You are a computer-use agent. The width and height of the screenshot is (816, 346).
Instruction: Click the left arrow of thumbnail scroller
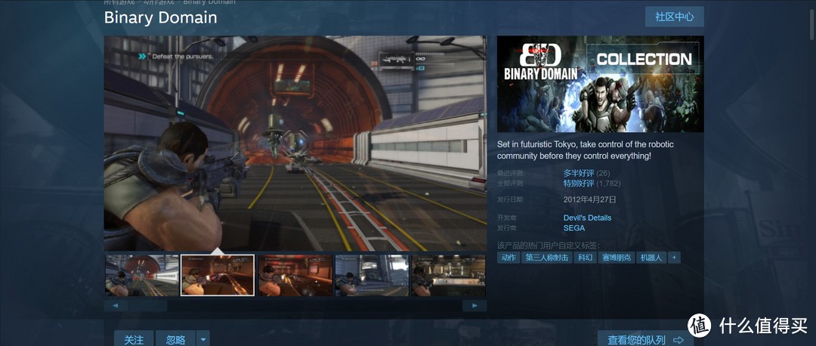(x=116, y=305)
